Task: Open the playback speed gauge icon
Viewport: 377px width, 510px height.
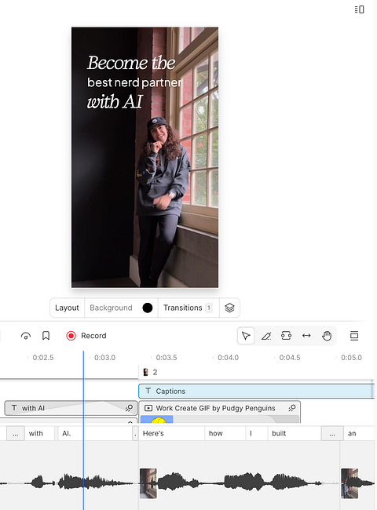Action: [26, 336]
